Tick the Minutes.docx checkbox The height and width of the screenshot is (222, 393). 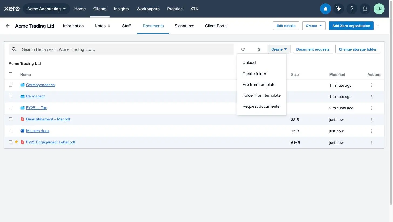[11, 130]
